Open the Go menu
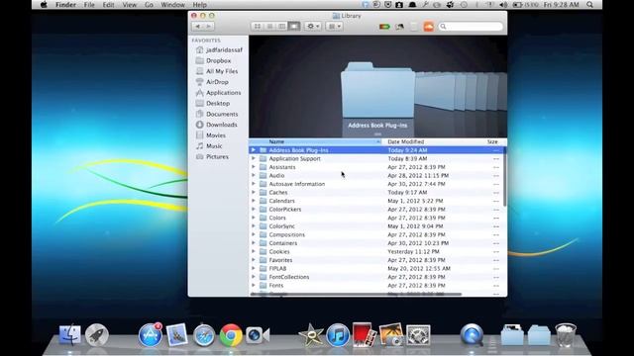 149,5
